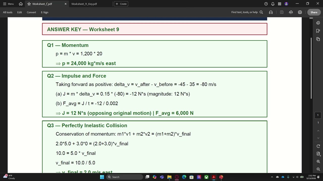
Task: Rotate the page clockwise icon
Action: [318, 146]
